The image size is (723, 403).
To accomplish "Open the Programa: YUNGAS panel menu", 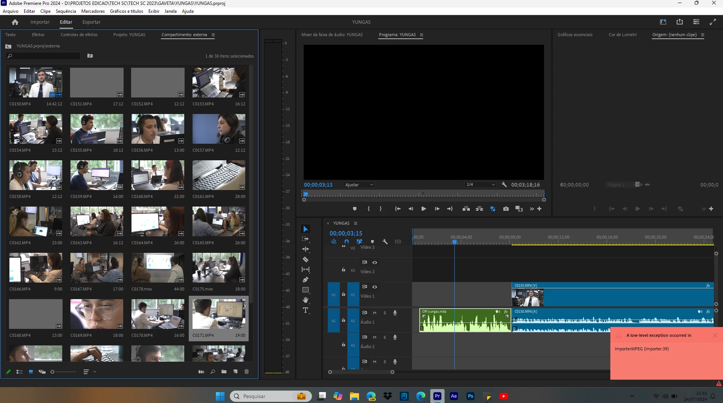I will click(422, 35).
